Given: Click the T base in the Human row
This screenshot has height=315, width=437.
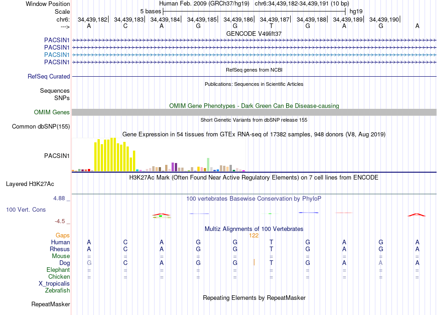Looking at the screenshot, I should [271, 242].
